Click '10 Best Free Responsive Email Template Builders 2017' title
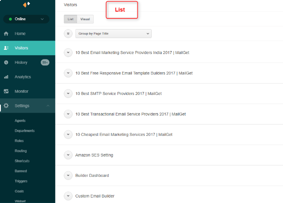This screenshot has height=203, width=283. point(134,73)
